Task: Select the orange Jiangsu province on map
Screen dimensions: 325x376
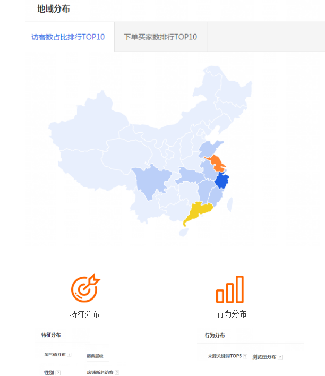Action: [215, 163]
